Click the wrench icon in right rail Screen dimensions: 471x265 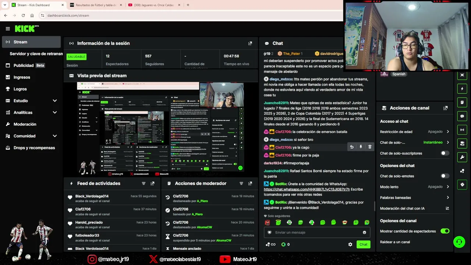tap(463, 158)
